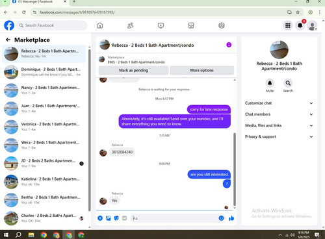Open the Juan conversation
This screenshot has height=239, width=325.
pos(44,108)
